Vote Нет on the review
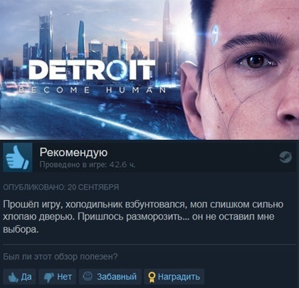Image resolution: width=299 pixels, height=288 pixels. (x=57, y=277)
